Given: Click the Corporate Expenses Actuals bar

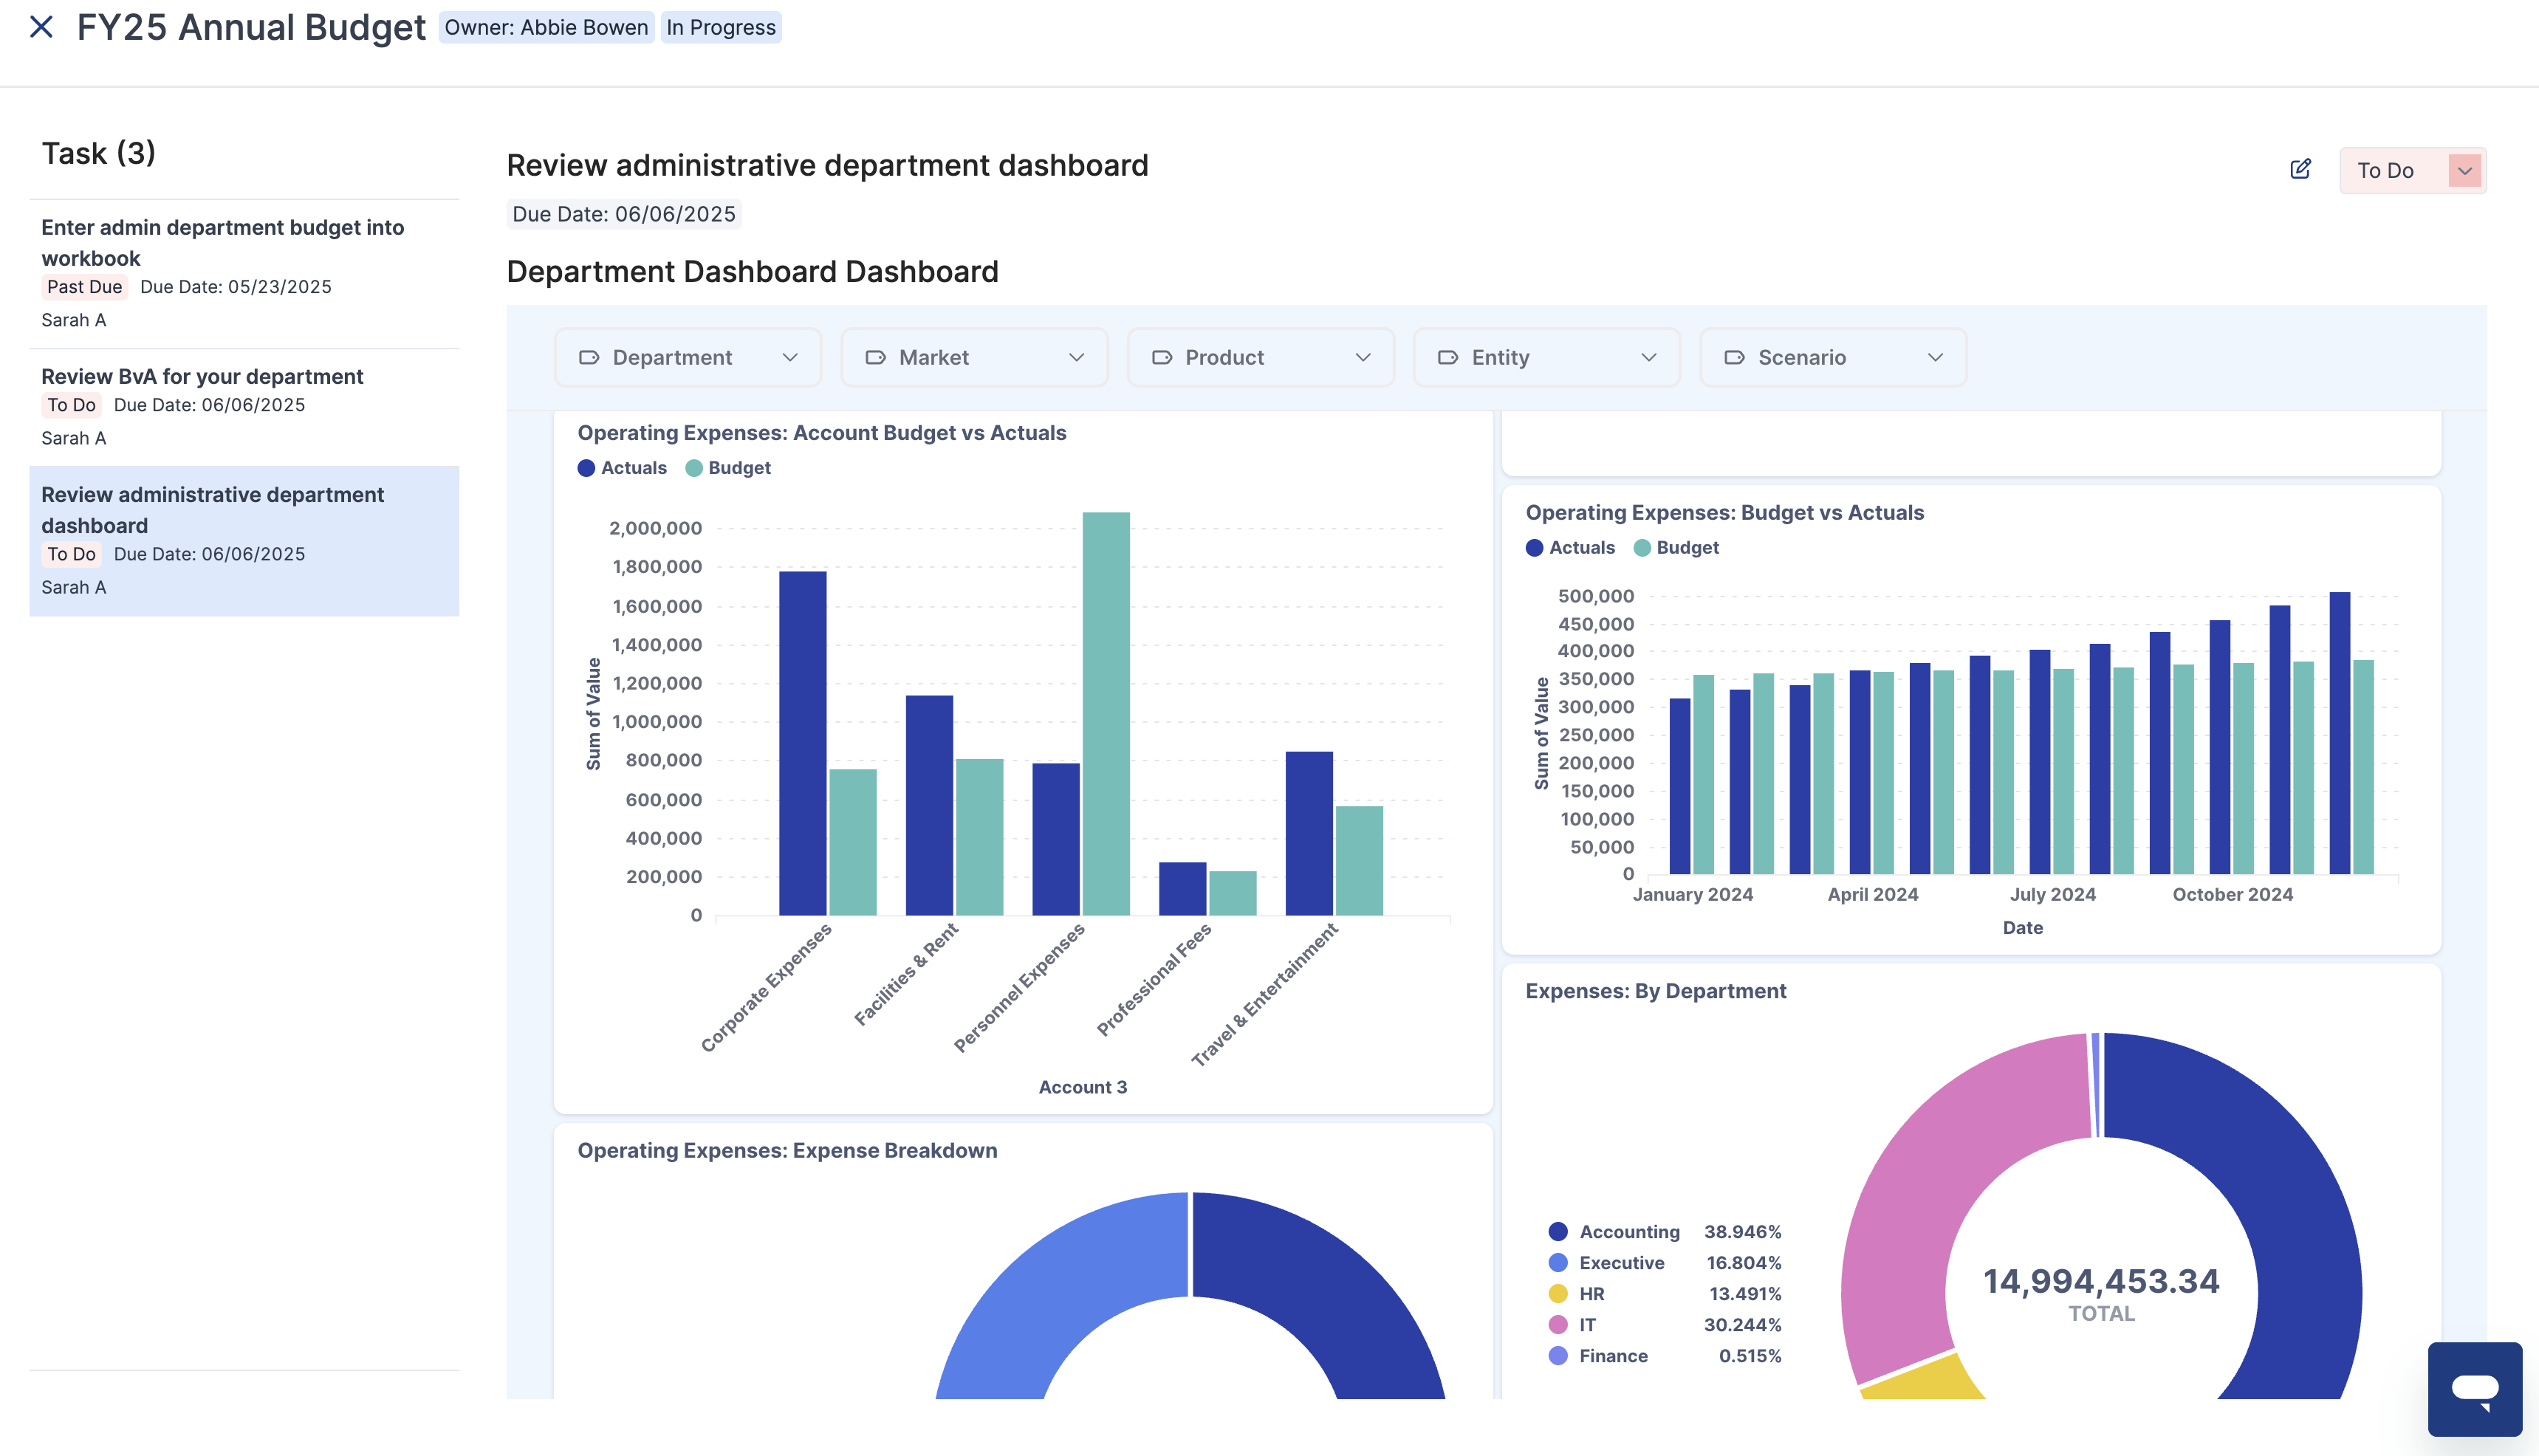Looking at the screenshot, I should 803,743.
